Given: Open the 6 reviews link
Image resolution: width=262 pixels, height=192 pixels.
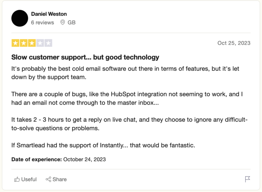Looking at the screenshot, I should click(42, 23).
